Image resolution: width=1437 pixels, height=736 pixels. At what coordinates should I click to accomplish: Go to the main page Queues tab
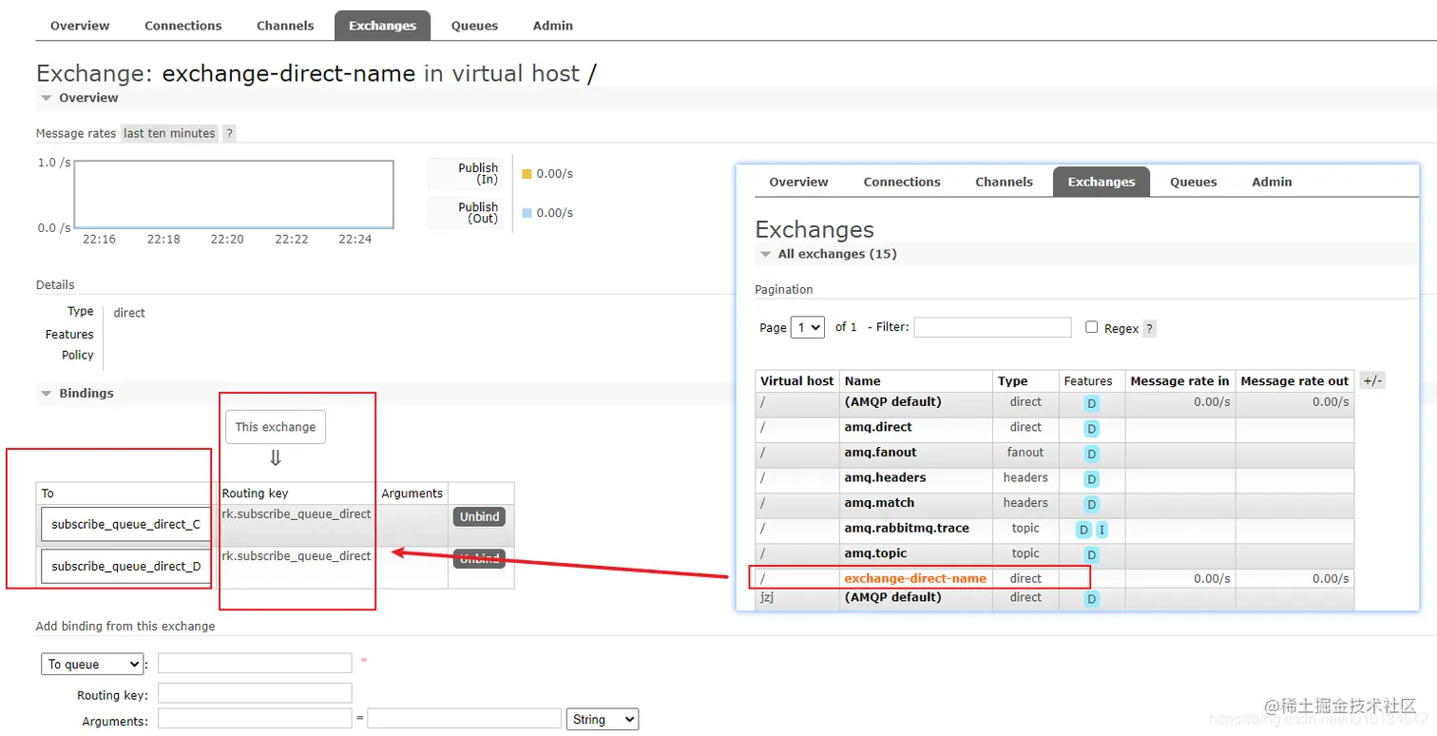pos(474,26)
